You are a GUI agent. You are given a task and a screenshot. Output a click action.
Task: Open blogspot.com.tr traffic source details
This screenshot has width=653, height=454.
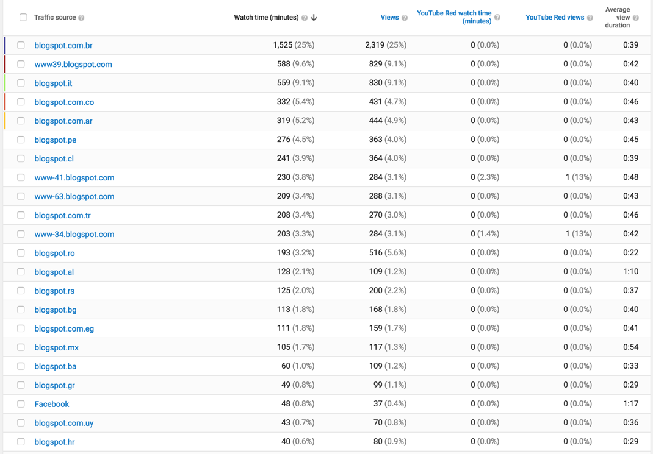[x=62, y=215]
